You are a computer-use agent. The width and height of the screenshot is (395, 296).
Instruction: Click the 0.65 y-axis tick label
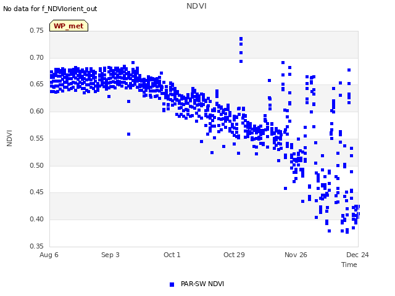click(37, 84)
